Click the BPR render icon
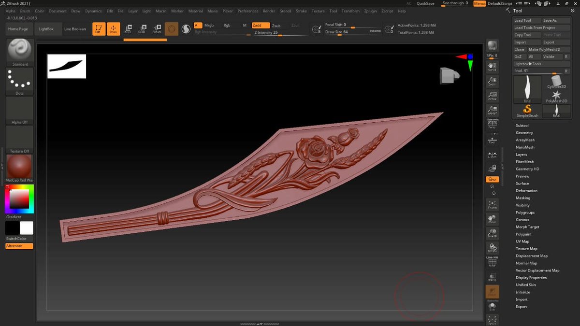 (492, 45)
